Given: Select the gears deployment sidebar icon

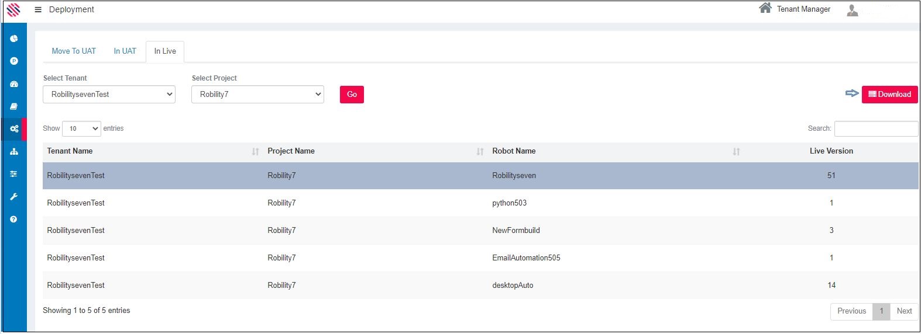Looking at the screenshot, I should 14,129.
